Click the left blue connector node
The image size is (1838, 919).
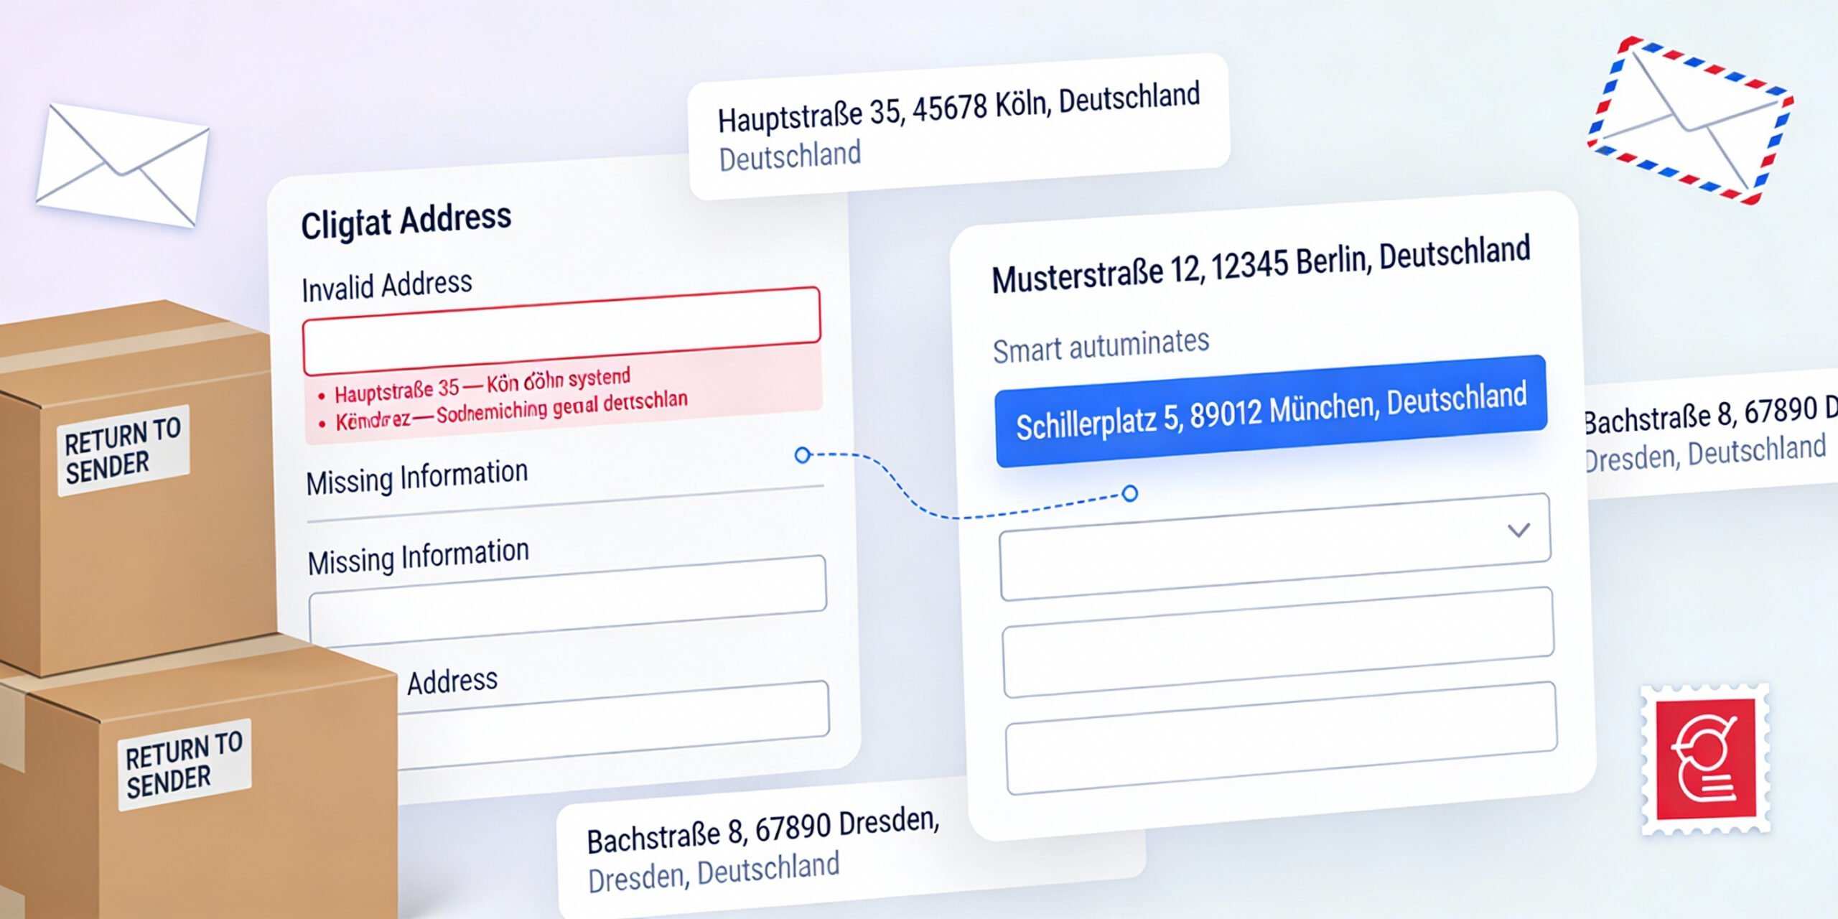pos(803,454)
